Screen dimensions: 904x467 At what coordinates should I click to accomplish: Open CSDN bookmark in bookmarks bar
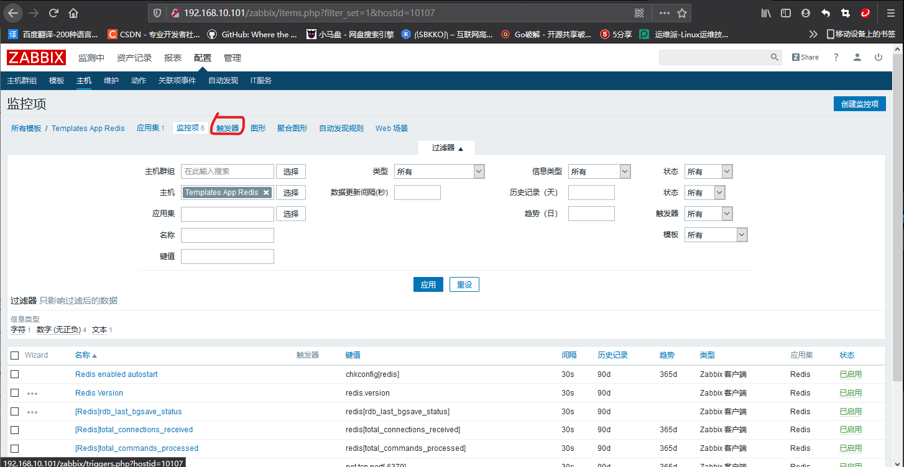pos(154,35)
